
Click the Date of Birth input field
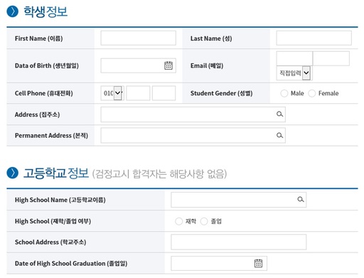(138, 65)
